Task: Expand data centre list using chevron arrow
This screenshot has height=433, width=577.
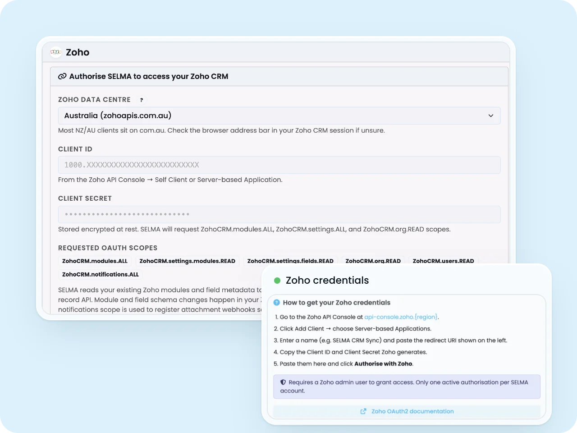Action: pos(491,116)
